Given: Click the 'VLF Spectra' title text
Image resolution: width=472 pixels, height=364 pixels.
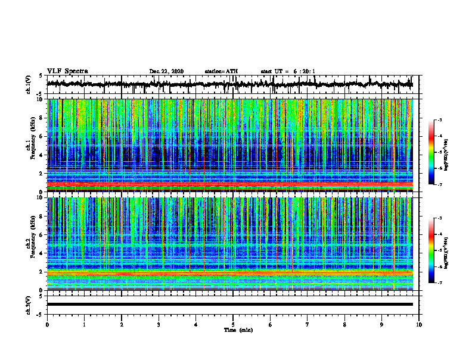Looking at the screenshot, I should point(67,71).
